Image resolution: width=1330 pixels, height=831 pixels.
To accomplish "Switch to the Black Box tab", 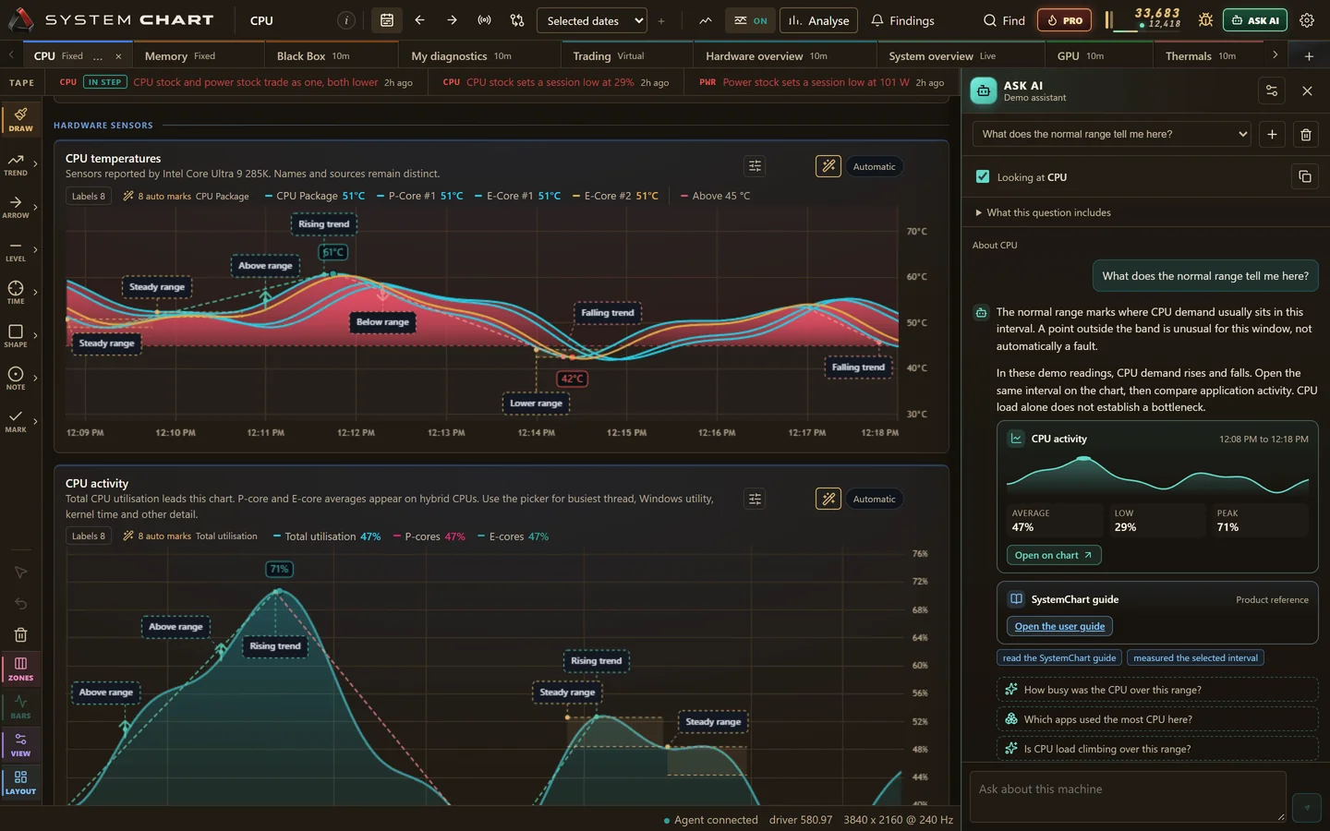I will [x=332, y=55].
